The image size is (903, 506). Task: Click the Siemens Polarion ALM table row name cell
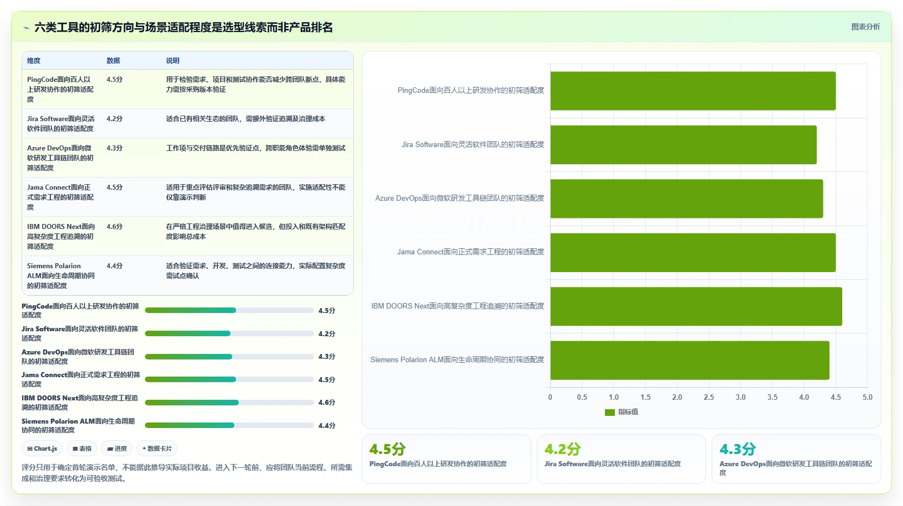(61, 275)
